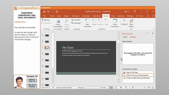The width and height of the screenshot is (169, 95).
Task: Select 'Slide 11: Resource Requirements' change
Action: [138, 75]
